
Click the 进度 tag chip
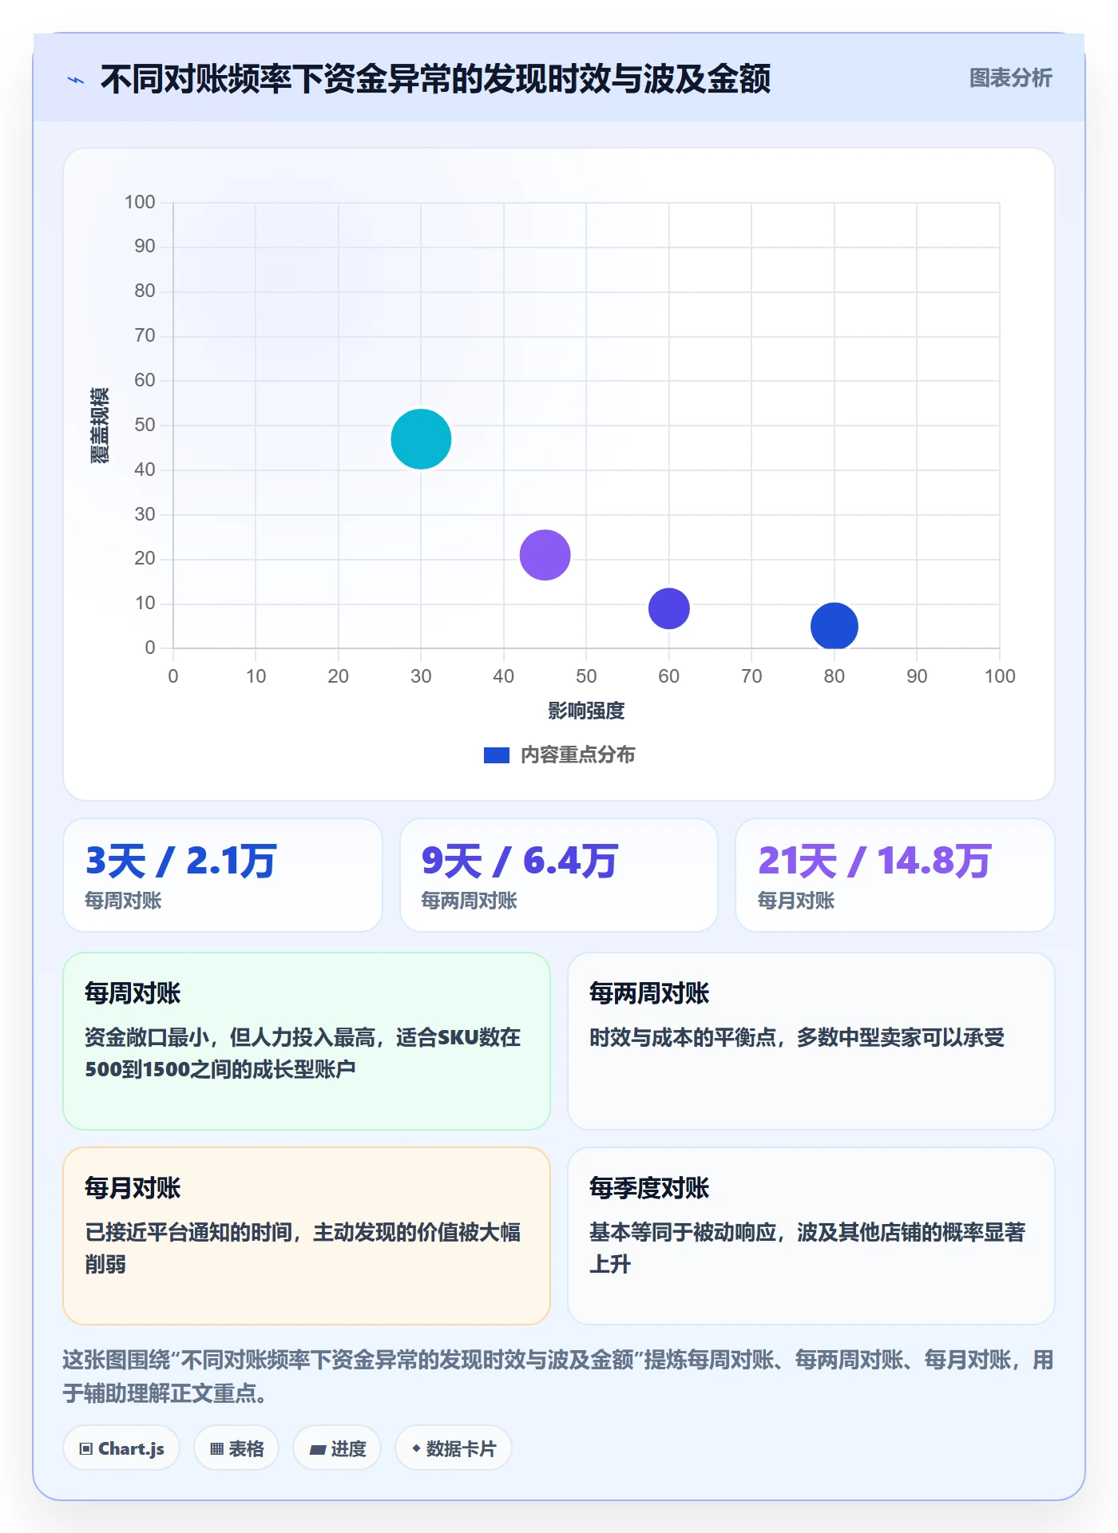(337, 1448)
